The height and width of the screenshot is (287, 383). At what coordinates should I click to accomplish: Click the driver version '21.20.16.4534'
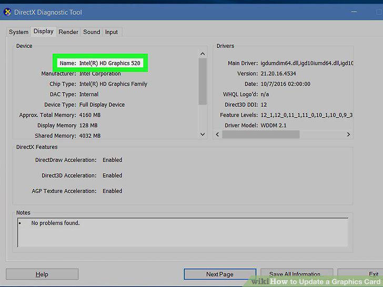click(278, 74)
